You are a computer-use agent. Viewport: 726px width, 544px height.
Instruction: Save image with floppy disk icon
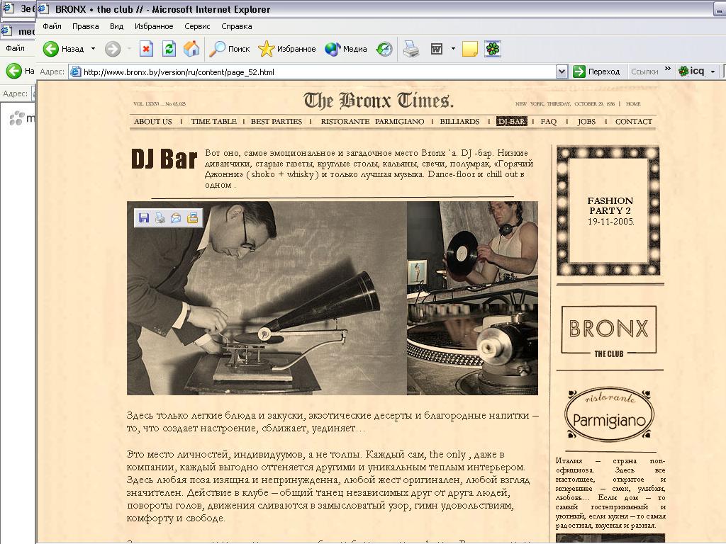point(144,218)
